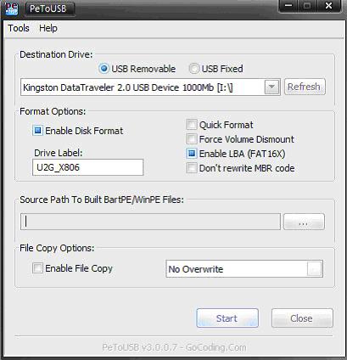The height and width of the screenshot is (360, 347).
Task: Click the Refresh button
Action: tap(305, 87)
